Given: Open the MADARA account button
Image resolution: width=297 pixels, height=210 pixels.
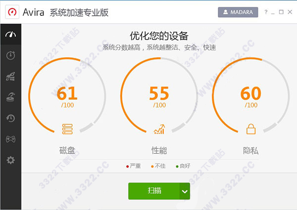Looking at the screenshot, I should point(238,12).
